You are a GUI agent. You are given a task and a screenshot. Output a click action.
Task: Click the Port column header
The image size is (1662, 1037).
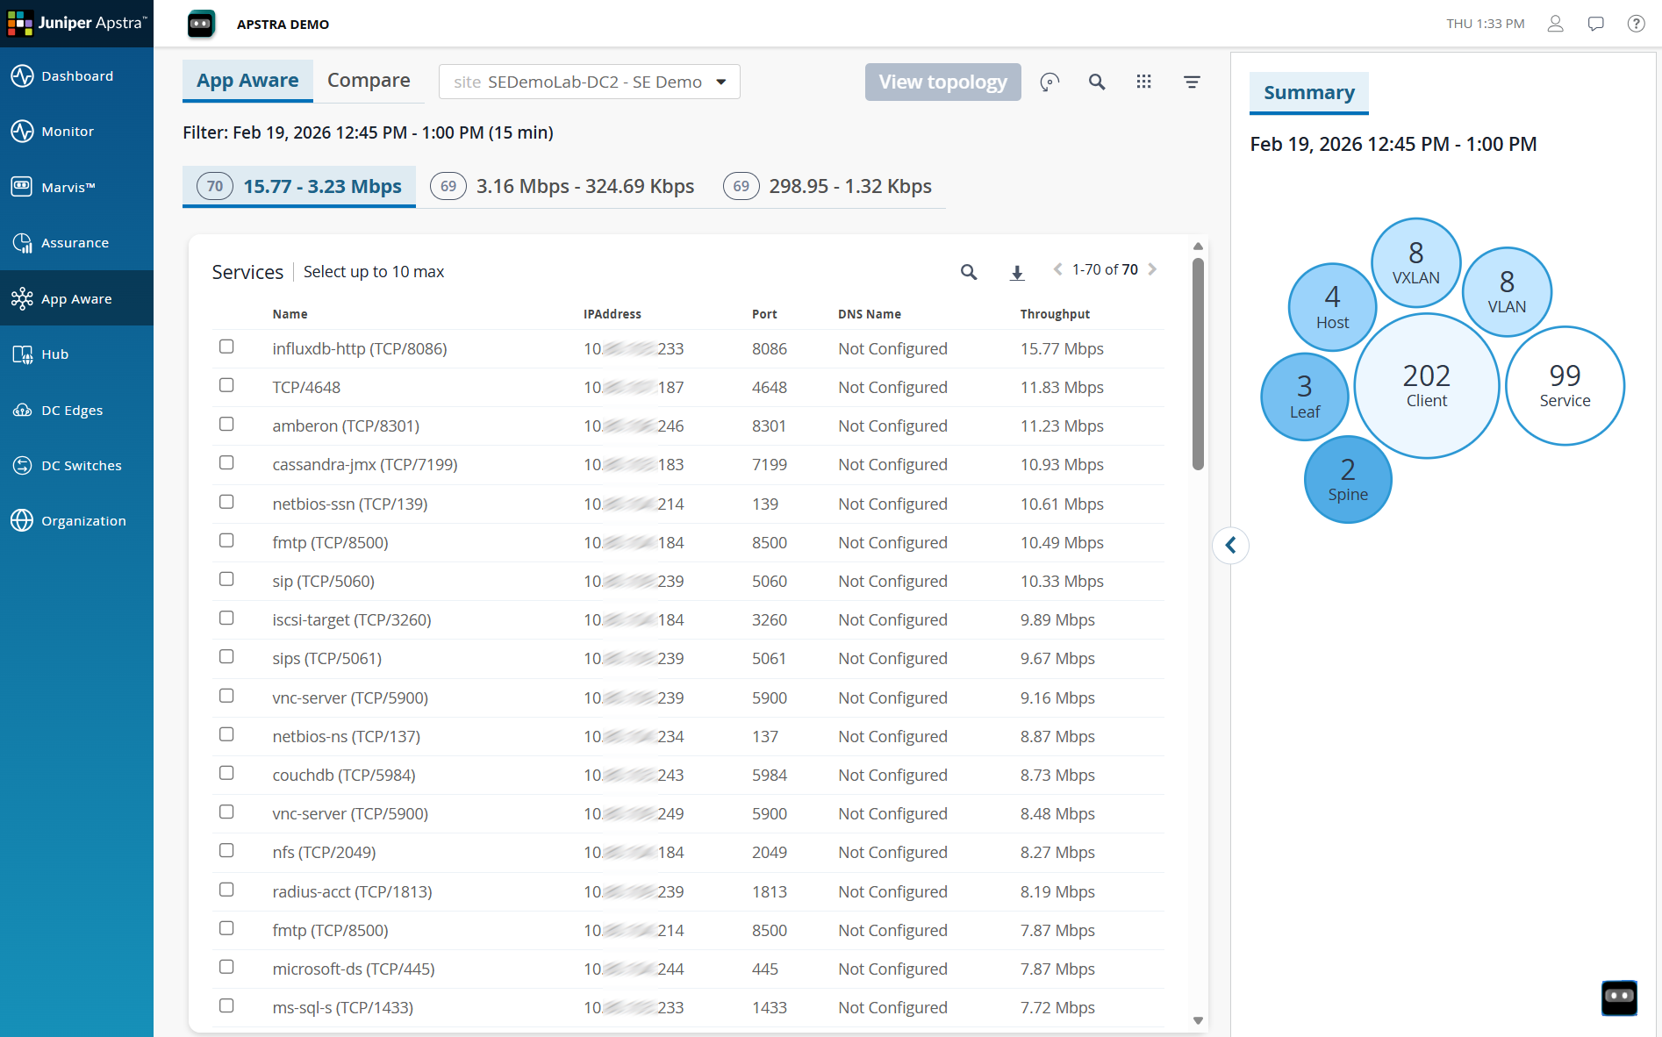[764, 314]
